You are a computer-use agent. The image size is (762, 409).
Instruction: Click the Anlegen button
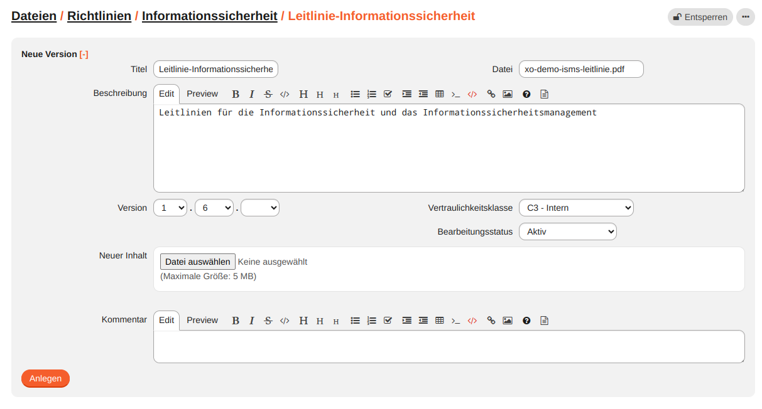tap(45, 378)
